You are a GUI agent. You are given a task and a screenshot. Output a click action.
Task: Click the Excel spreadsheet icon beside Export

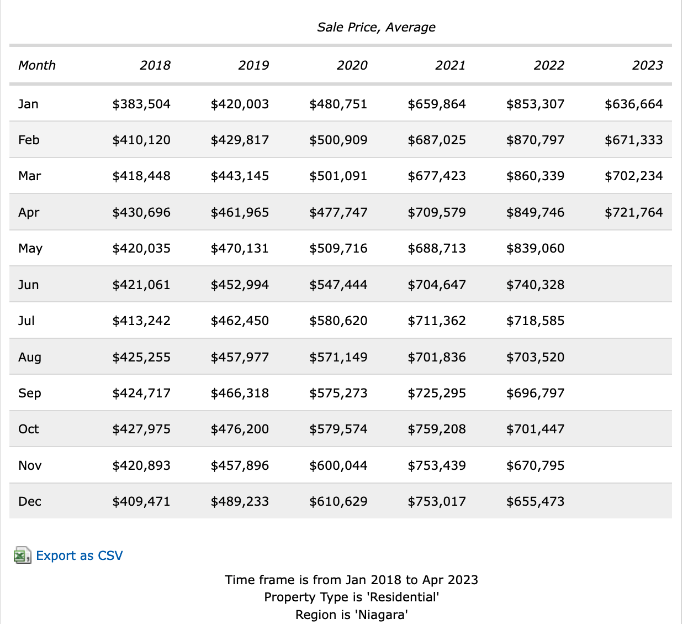pyautogui.click(x=22, y=555)
